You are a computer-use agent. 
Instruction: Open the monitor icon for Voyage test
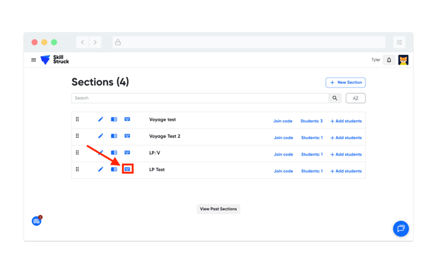[127, 120]
